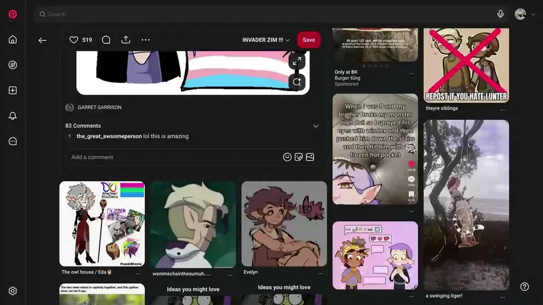The image size is (543, 305).
Task: Open options for Evelyn pin
Action: click(320, 274)
